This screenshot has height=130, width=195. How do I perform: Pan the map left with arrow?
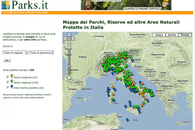pyautogui.click(x=65, y=38)
